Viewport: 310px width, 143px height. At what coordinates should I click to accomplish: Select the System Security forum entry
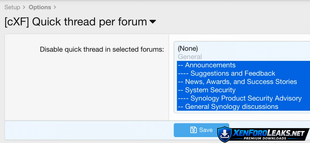[210, 90]
